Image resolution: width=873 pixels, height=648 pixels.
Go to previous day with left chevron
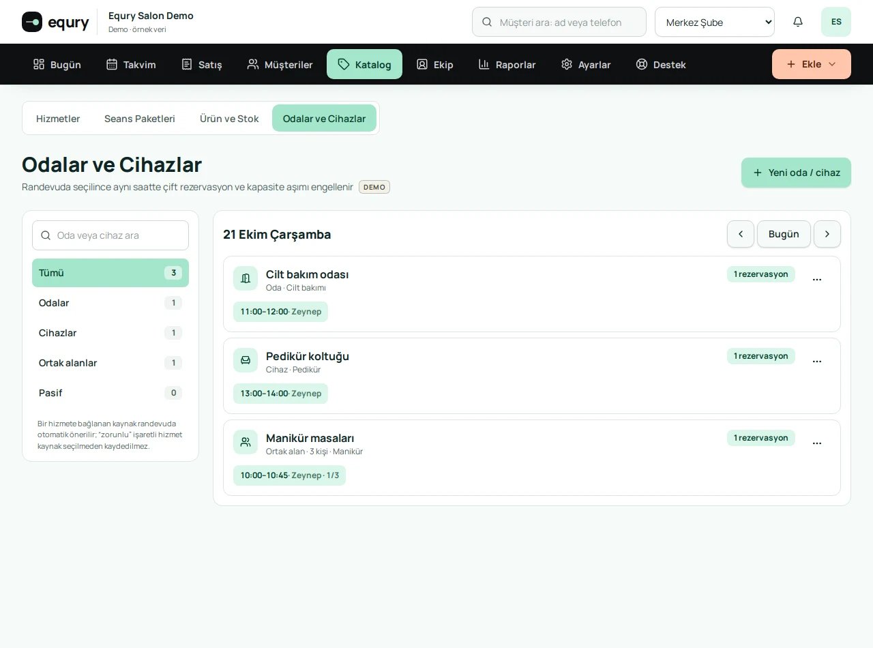(x=741, y=234)
